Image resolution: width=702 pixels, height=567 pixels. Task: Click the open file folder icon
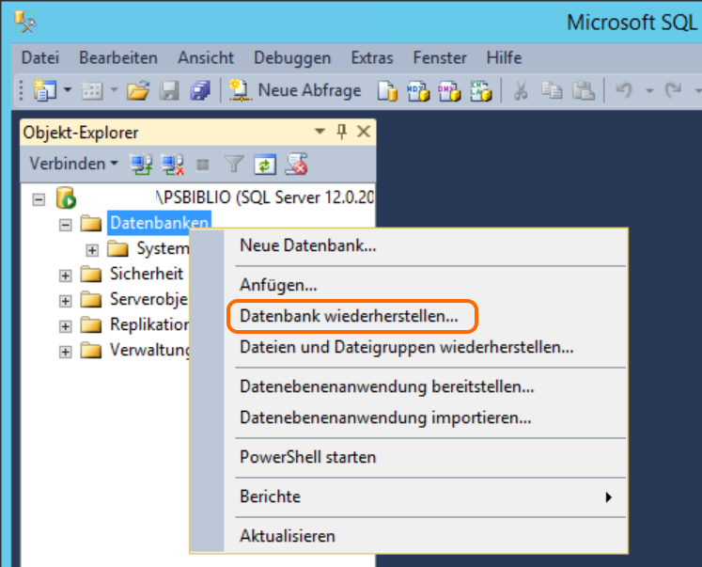[x=138, y=90]
